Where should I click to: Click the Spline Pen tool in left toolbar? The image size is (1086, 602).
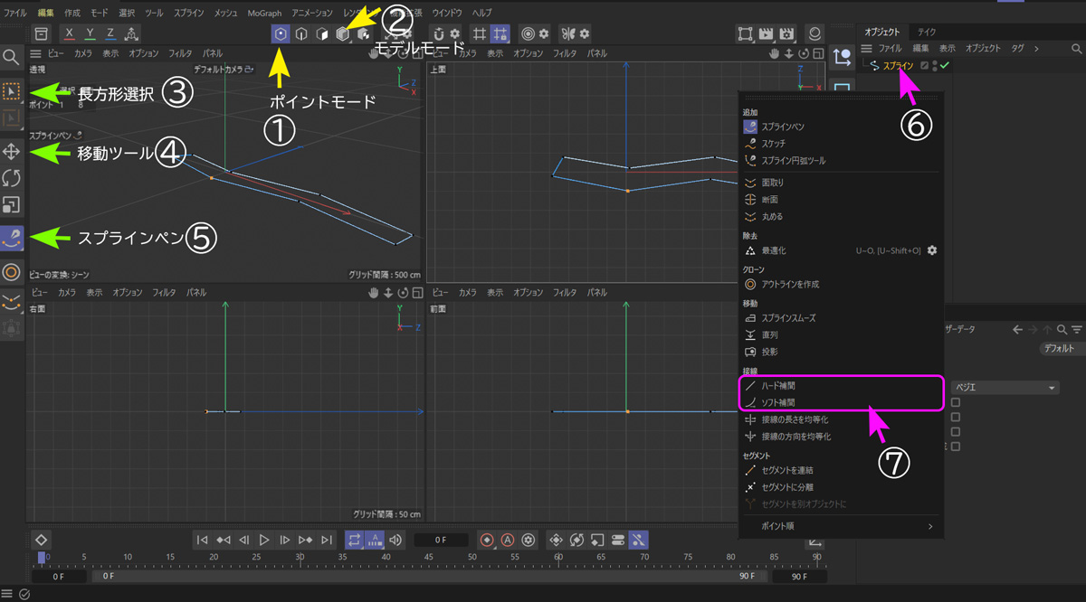coord(12,238)
